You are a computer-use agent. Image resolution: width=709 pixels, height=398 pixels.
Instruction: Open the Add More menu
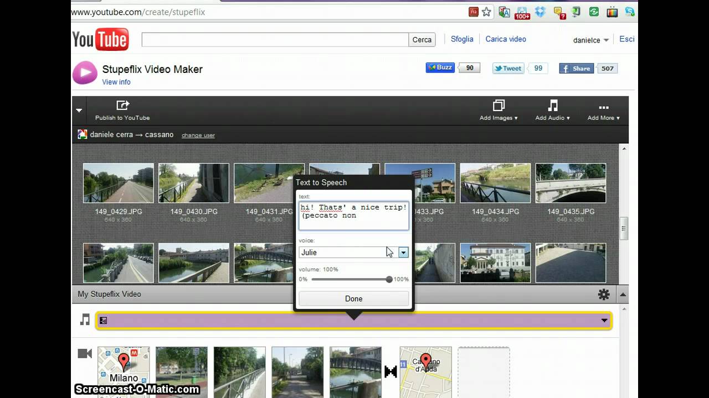[x=604, y=110]
